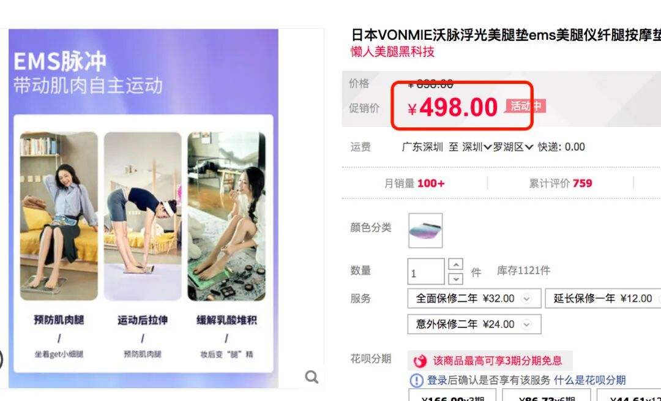
Task: Open the 罗湖区 district dropdown
Action: click(x=513, y=147)
